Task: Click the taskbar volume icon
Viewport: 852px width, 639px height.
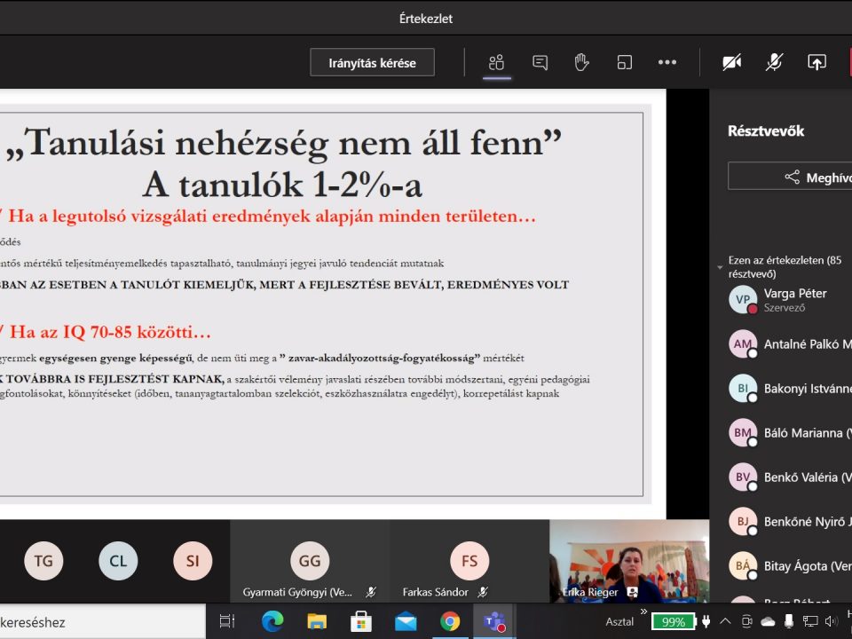Action: coord(832,621)
